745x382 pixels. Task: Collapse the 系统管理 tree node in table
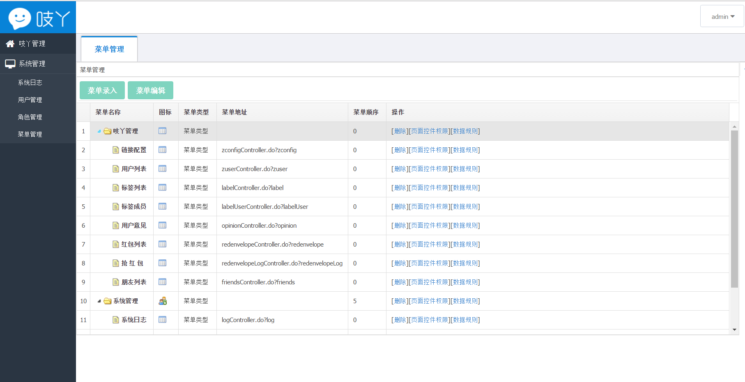(x=99, y=301)
